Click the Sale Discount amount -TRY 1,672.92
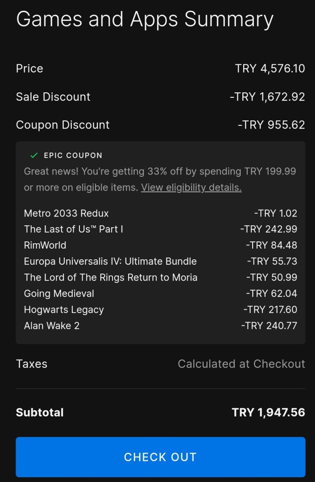The image size is (315, 482). (x=267, y=97)
